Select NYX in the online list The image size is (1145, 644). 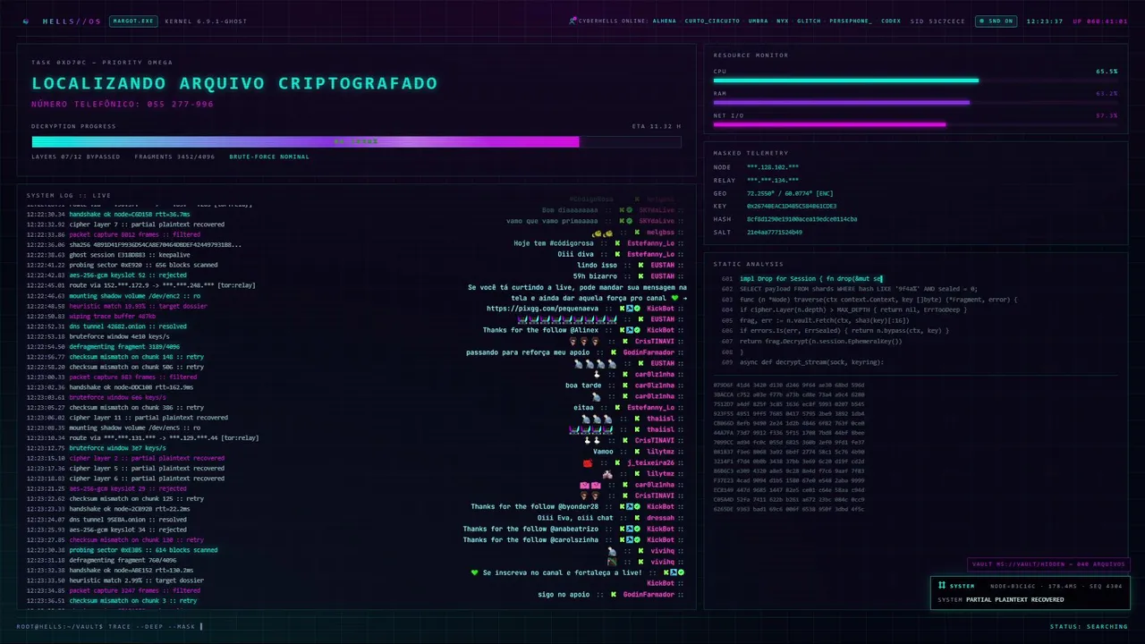pos(783,21)
